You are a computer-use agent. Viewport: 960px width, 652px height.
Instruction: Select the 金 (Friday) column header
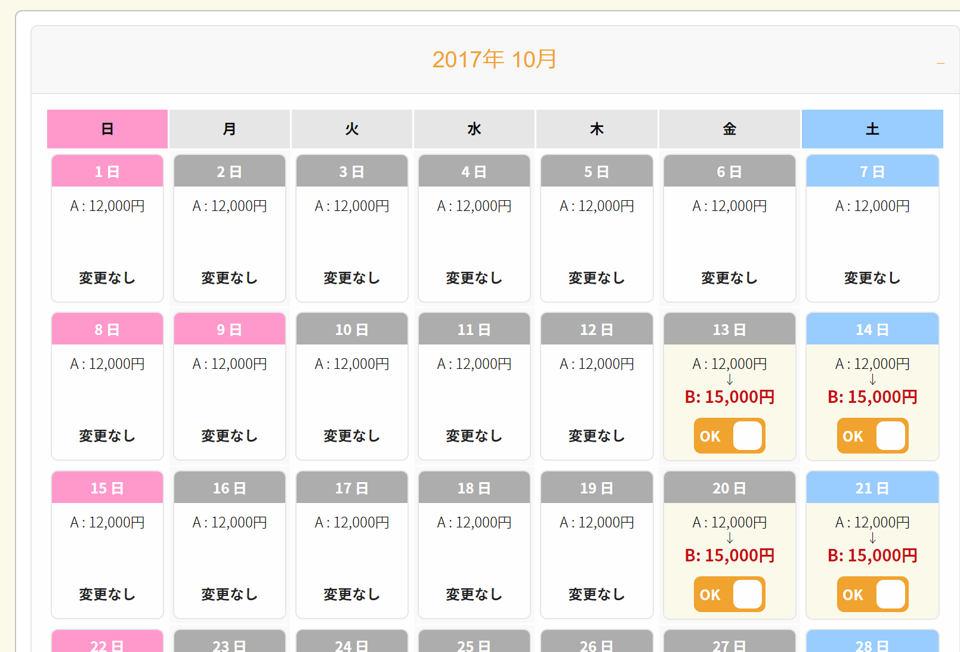(x=729, y=129)
